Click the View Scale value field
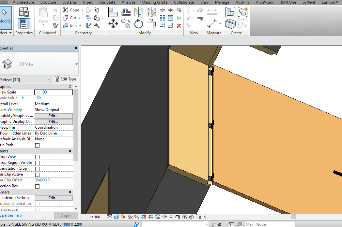This screenshot has width=342, height=227. tap(54, 92)
